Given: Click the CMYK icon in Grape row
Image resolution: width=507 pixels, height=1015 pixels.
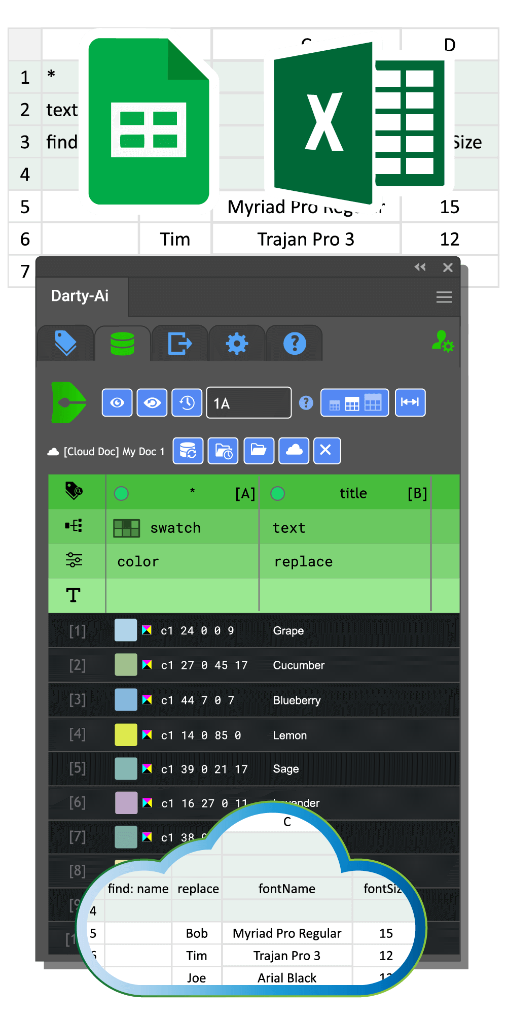Looking at the screenshot, I should coord(147,630).
